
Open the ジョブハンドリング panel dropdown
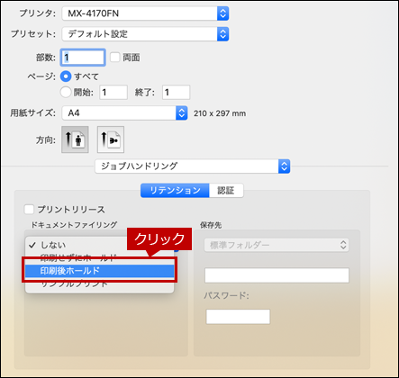coord(193,166)
